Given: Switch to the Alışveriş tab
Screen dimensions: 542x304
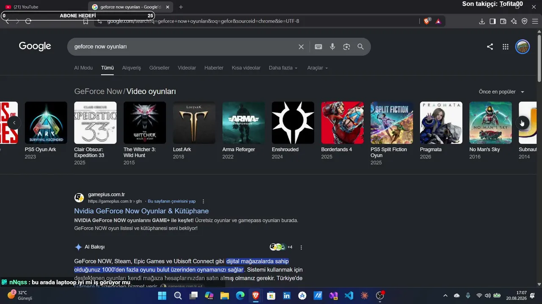Looking at the screenshot, I should point(132,68).
